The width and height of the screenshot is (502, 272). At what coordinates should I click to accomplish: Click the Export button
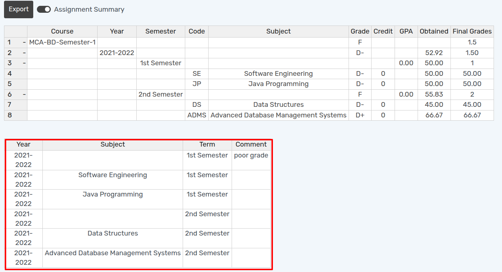coord(19,9)
